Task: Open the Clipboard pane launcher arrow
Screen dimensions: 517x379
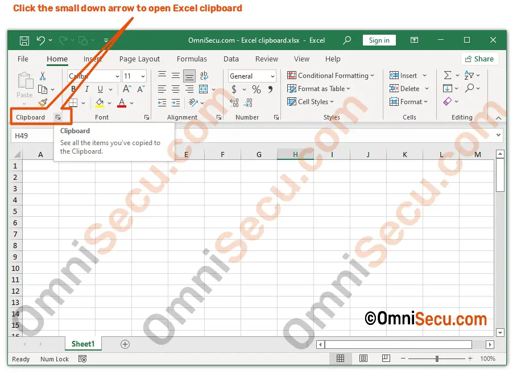Action: (58, 117)
